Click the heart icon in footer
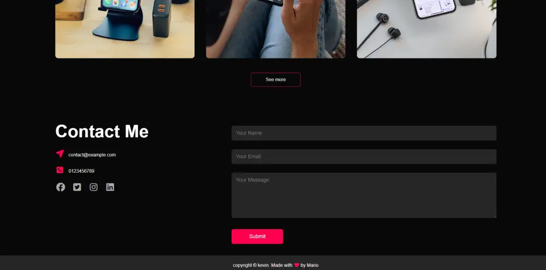Viewport: 546px width, 270px height. [x=296, y=265]
